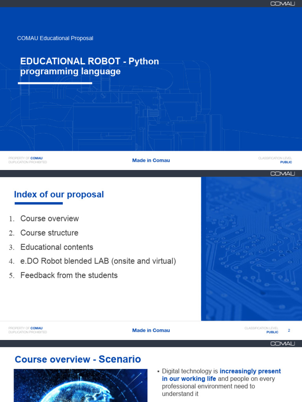Select the 'Course structure' index item
302x402 pixels.
[x=49, y=233]
